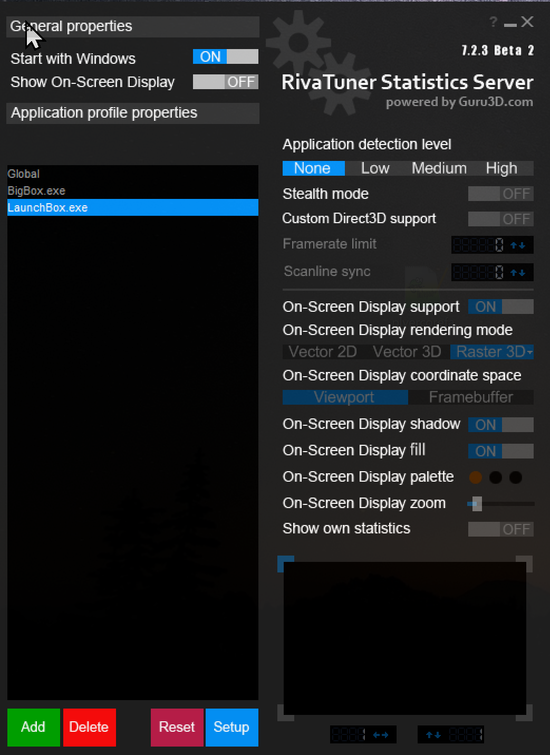Set detection level to Medium
Screen dimensions: 550x755
tap(439, 168)
